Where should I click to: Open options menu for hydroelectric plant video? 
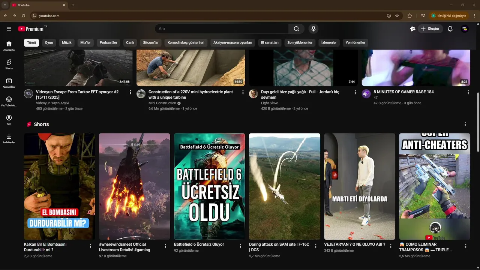click(x=243, y=92)
